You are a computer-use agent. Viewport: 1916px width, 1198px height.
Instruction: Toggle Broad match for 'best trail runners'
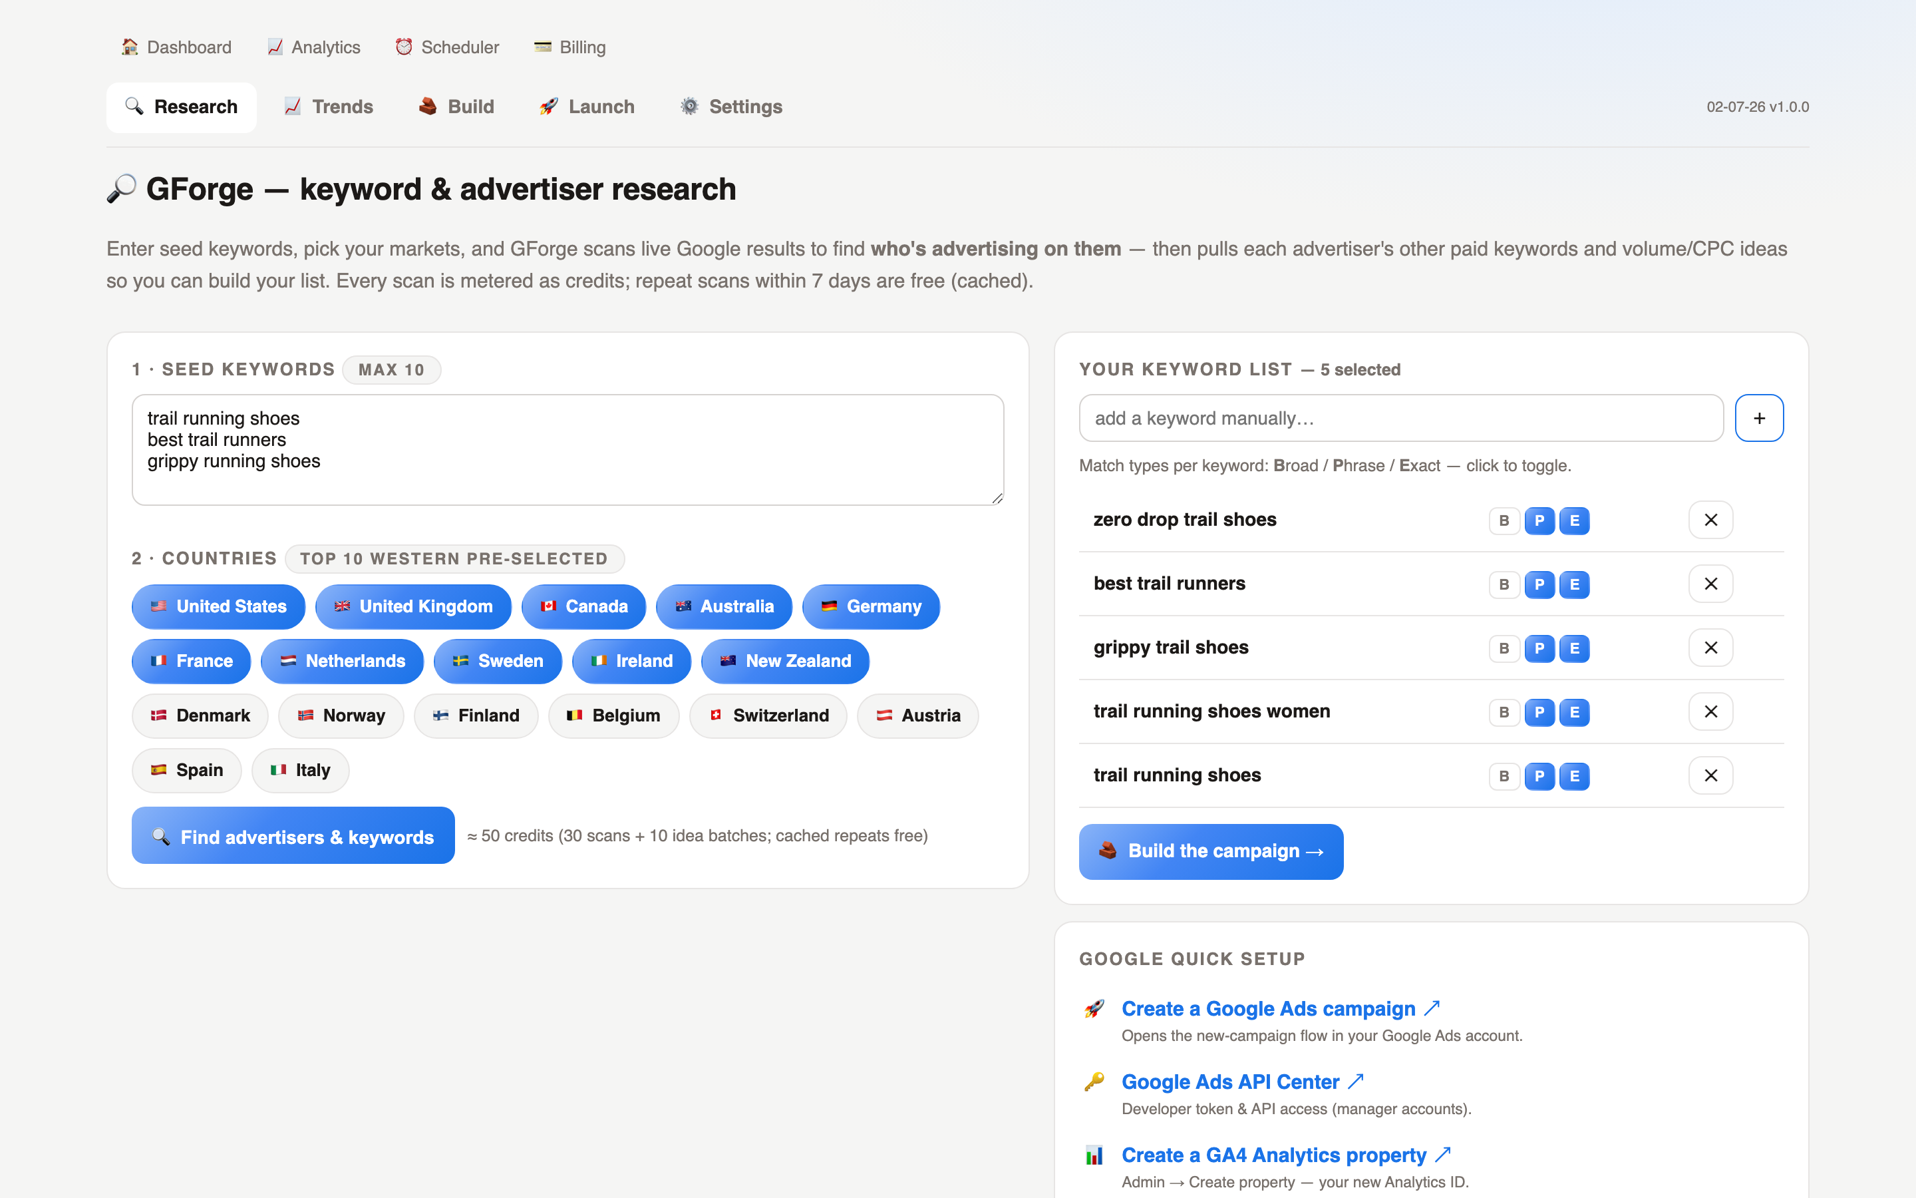1504,585
